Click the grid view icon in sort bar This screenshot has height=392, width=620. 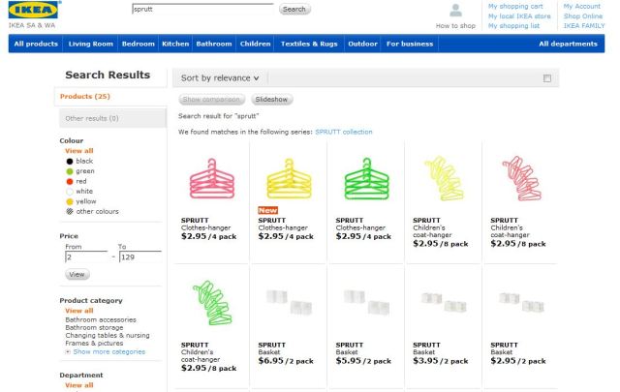coord(546,77)
